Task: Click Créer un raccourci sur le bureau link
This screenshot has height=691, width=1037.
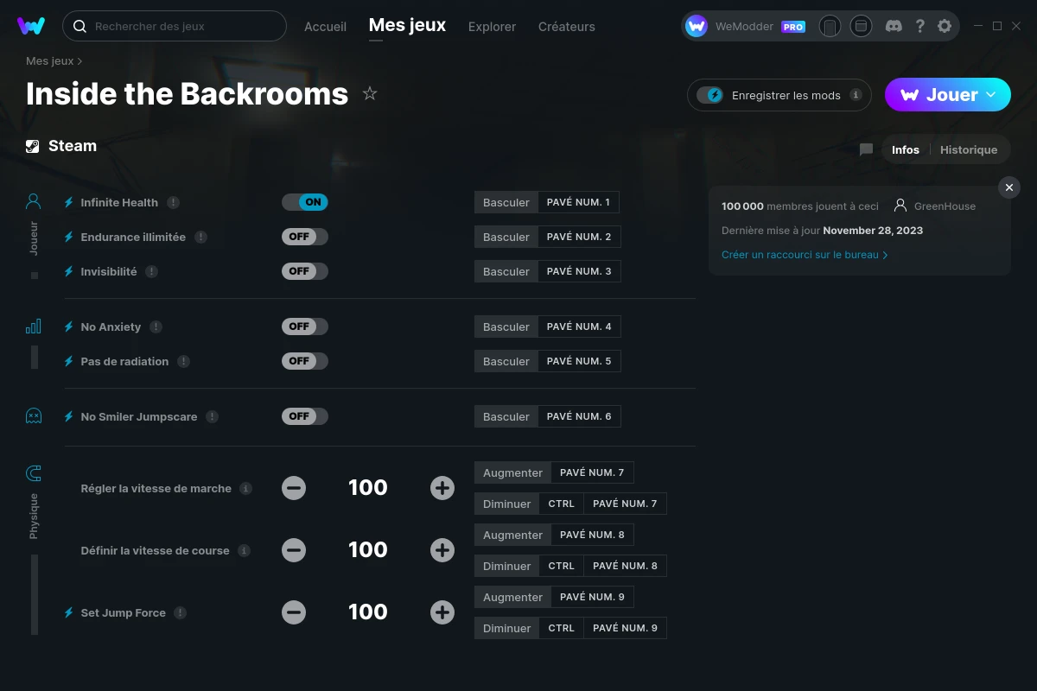Action: [x=805, y=255]
